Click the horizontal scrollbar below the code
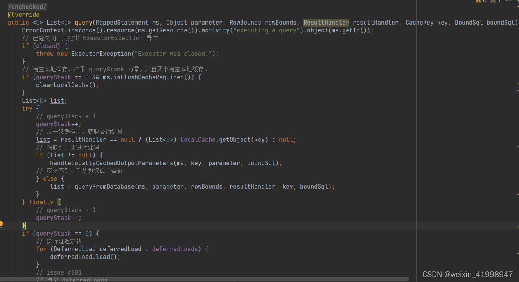The height and width of the screenshot is (282, 519). pyautogui.click(x=204, y=279)
